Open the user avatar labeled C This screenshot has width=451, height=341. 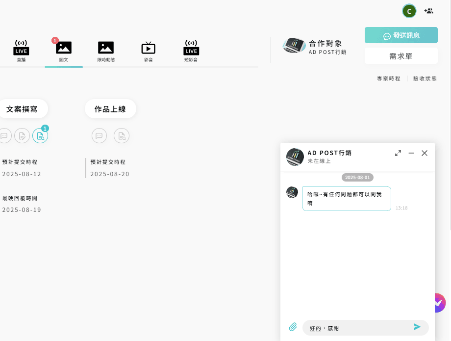click(409, 11)
